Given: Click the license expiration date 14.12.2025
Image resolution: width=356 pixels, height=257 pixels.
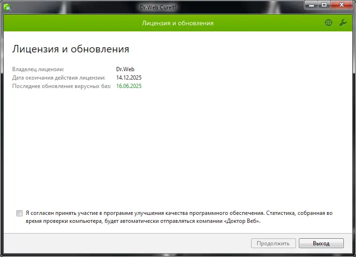Looking at the screenshot, I should pyautogui.click(x=129, y=78).
